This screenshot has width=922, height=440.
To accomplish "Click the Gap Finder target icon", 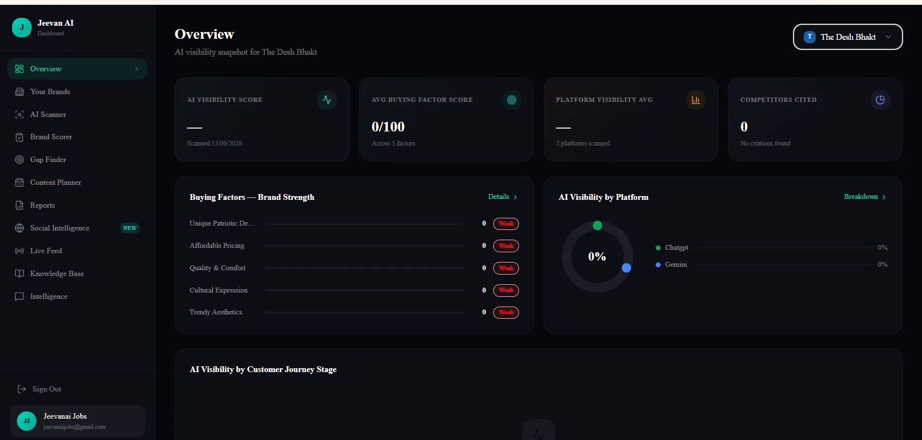I will pos(19,160).
